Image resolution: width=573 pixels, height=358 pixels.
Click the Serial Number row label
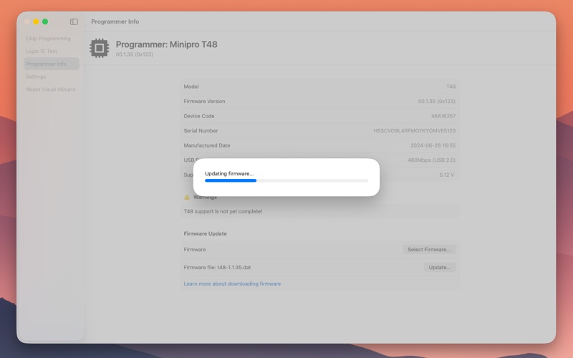[x=201, y=130]
